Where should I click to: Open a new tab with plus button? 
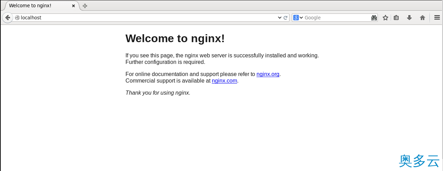pos(85,6)
